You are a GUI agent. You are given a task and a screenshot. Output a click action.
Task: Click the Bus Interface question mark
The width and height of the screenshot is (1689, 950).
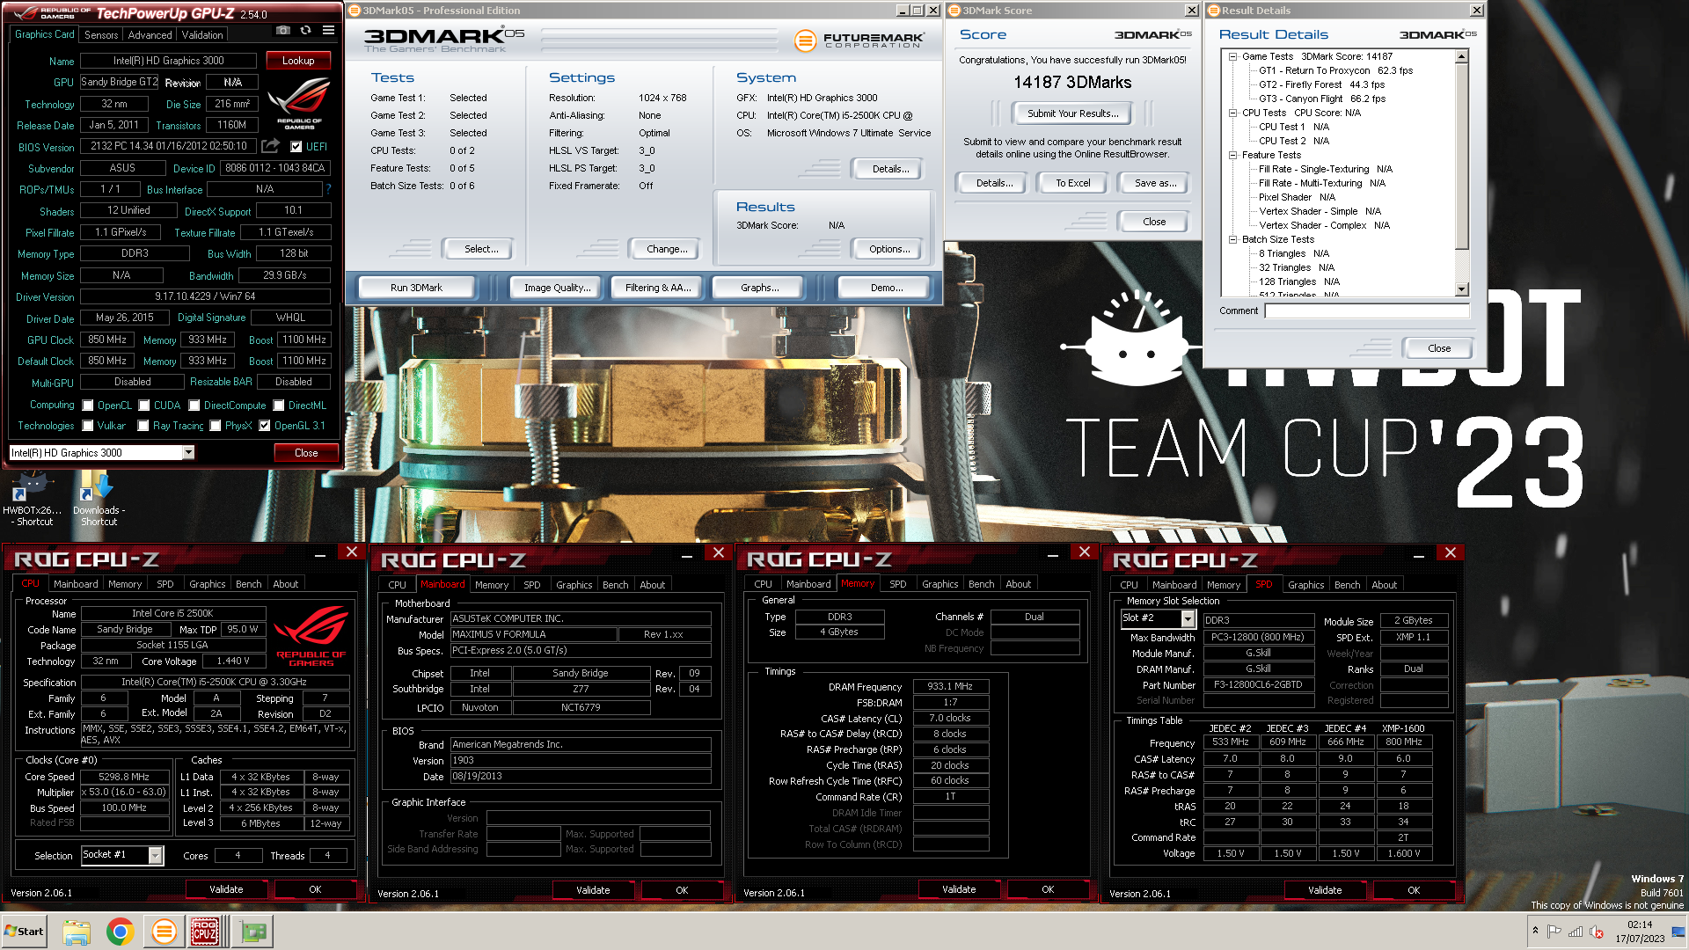point(328,189)
